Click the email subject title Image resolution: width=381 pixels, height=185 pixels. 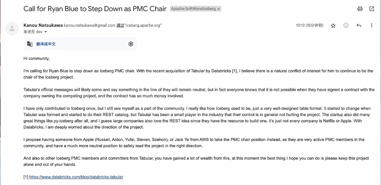(91, 9)
